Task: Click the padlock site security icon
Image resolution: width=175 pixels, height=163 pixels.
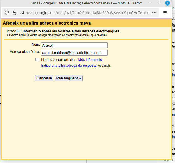Action: [x=14, y=13]
